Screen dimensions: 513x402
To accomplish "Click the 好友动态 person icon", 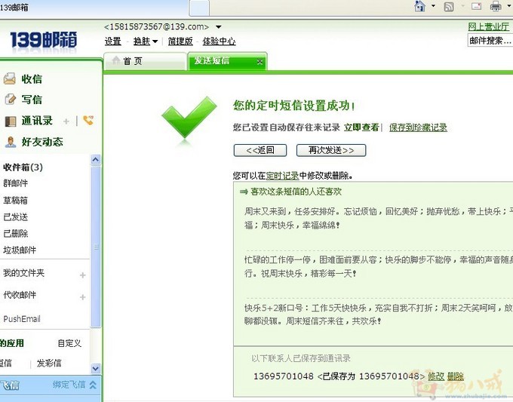I will [x=11, y=142].
